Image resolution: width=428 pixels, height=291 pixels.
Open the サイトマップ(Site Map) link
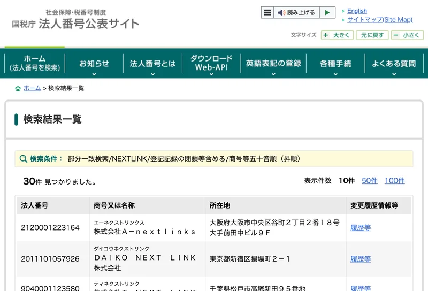point(380,20)
